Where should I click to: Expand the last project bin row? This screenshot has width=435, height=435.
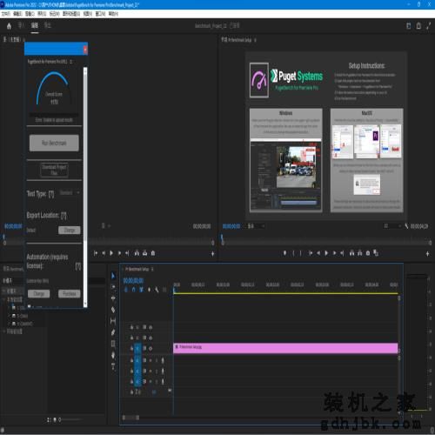tap(4, 331)
